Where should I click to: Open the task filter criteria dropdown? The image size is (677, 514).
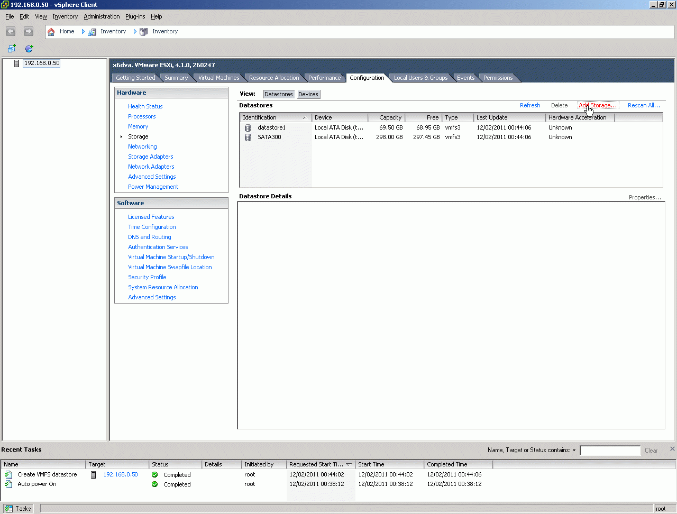574,451
